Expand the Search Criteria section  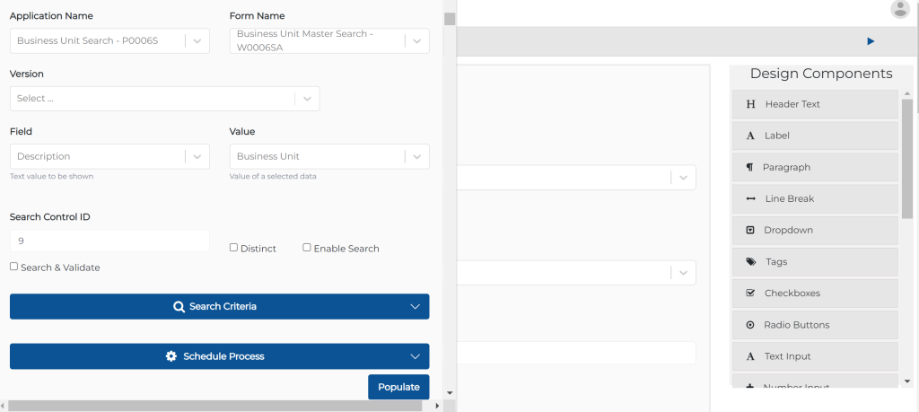(x=219, y=307)
